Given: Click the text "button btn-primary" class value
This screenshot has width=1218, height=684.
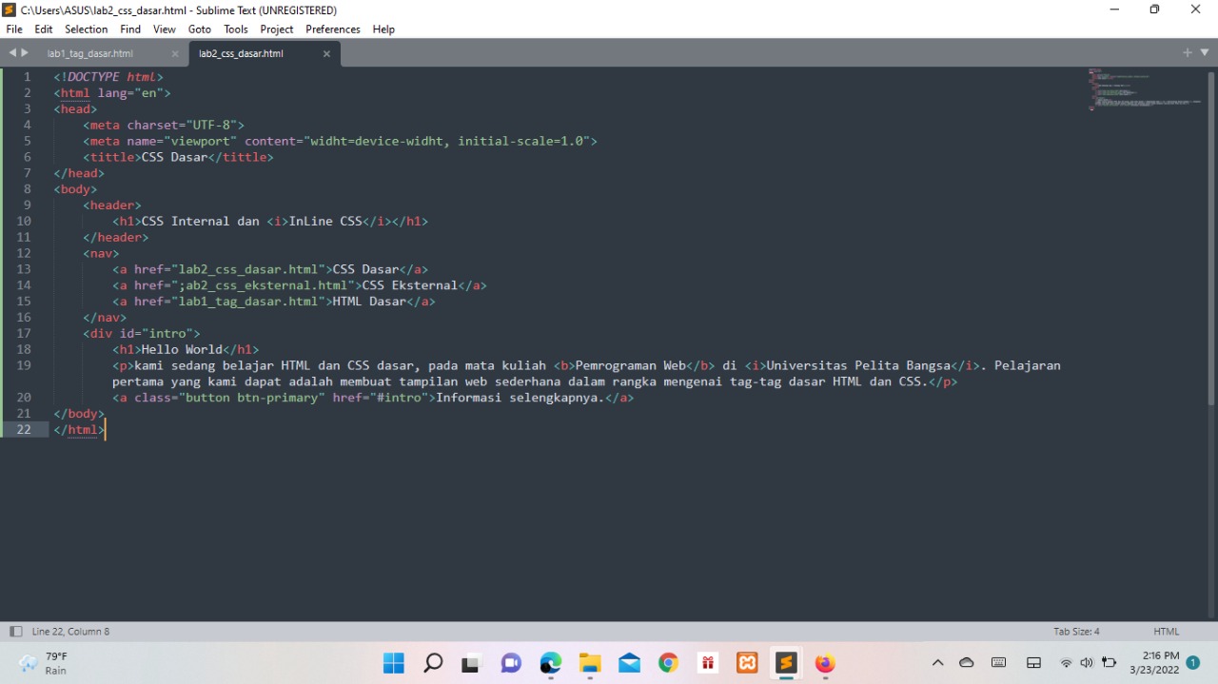Looking at the screenshot, I should tap(251, 398).
